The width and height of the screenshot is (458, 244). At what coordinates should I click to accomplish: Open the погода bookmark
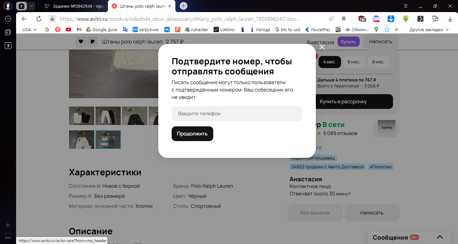[x=260, y=29]
